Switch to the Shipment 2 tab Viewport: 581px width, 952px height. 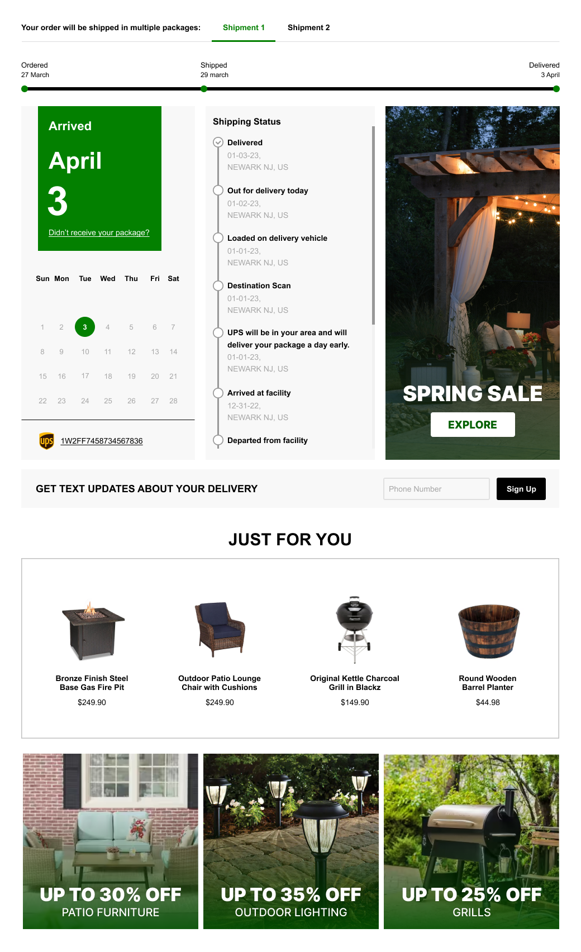tap(308, 27)
